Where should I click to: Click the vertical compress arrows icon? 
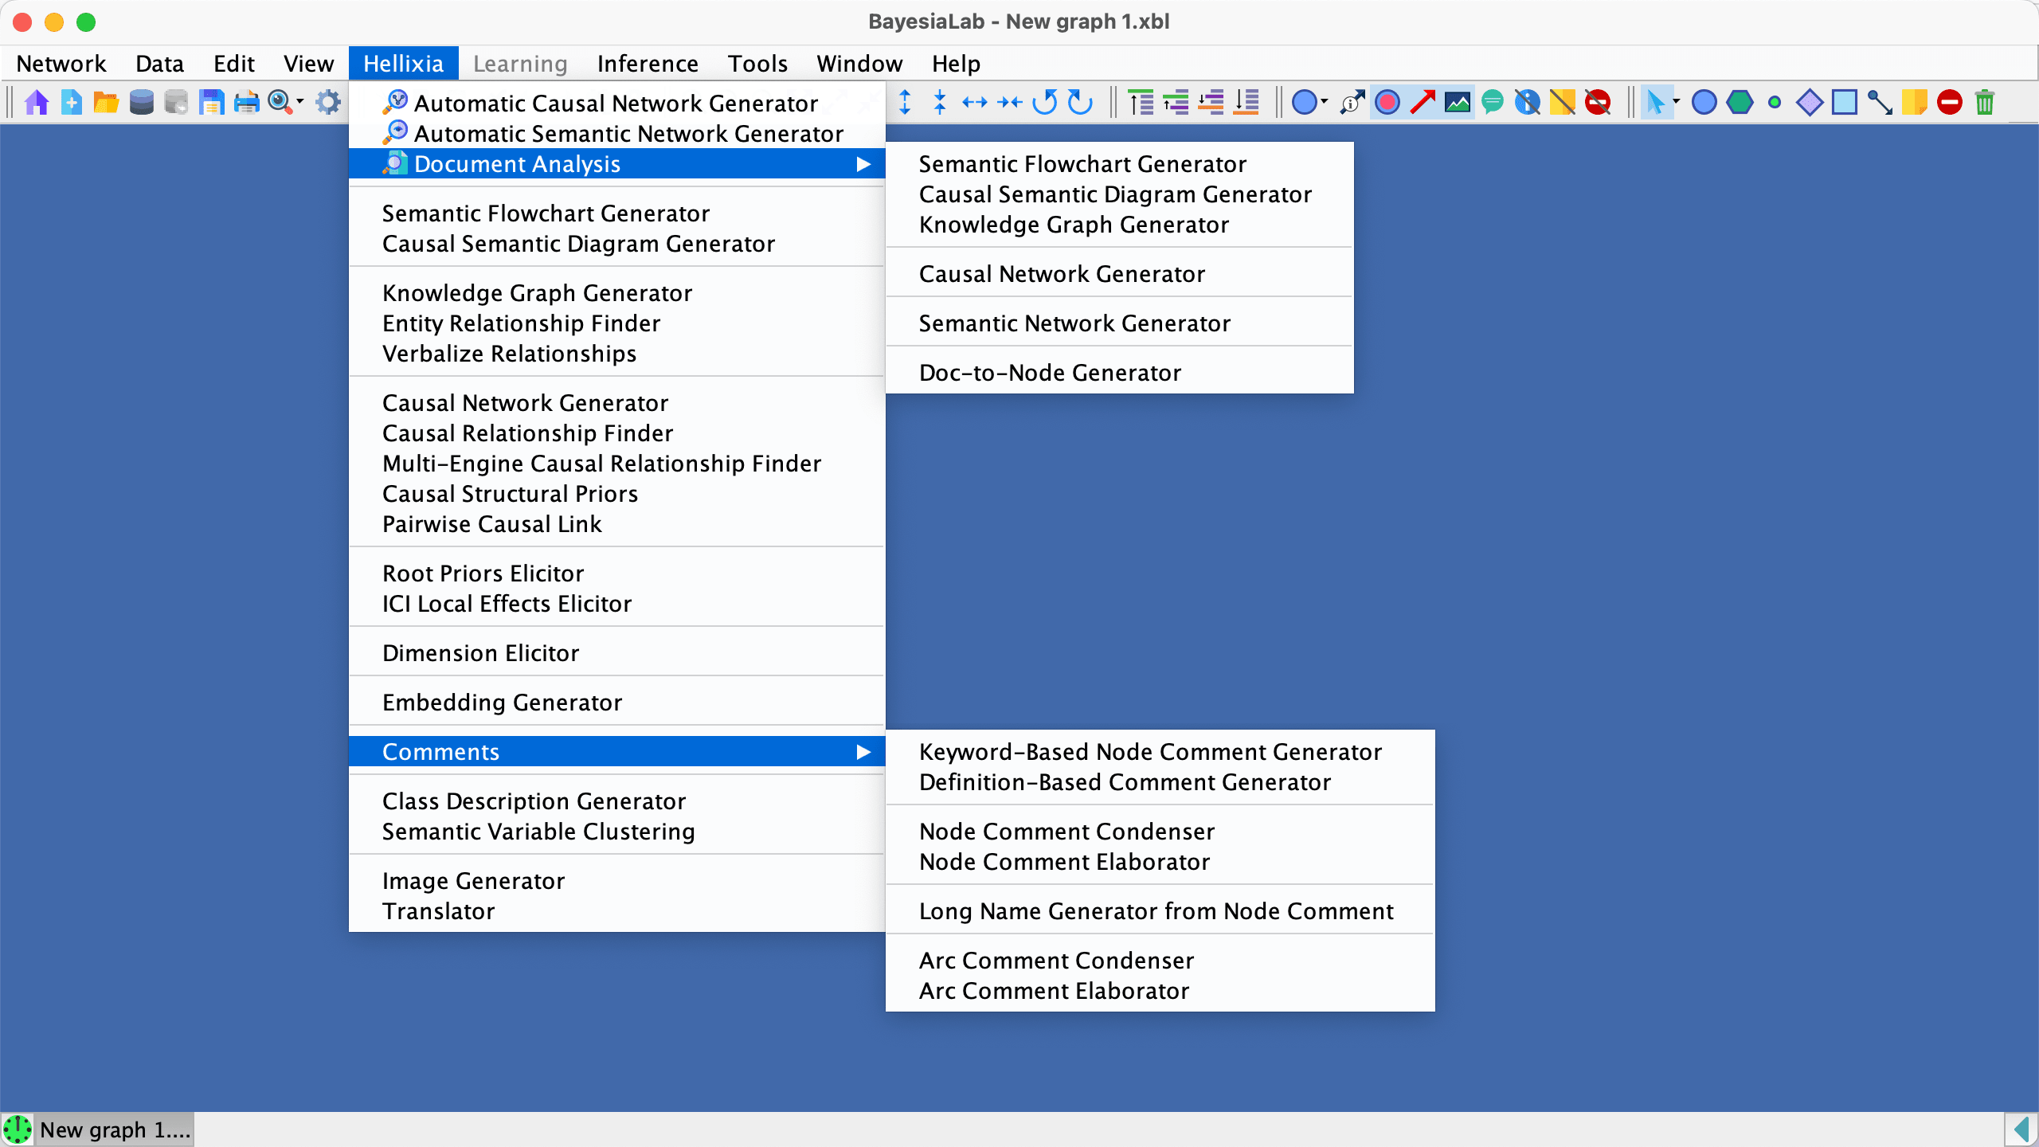940,102
